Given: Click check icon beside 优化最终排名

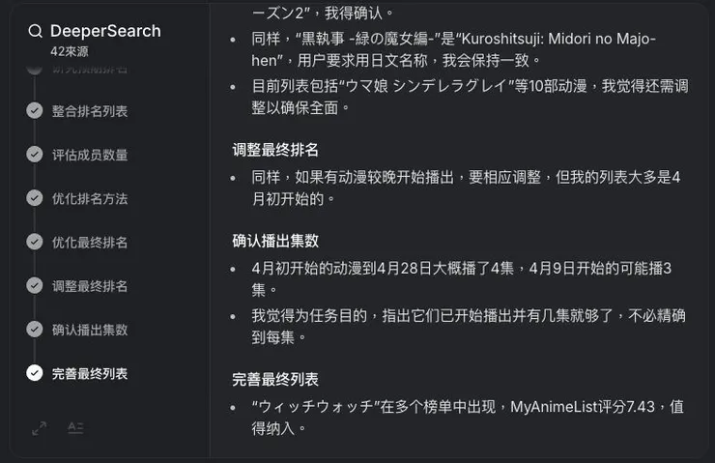Looking at the screenshot, I should click(35, 242).
